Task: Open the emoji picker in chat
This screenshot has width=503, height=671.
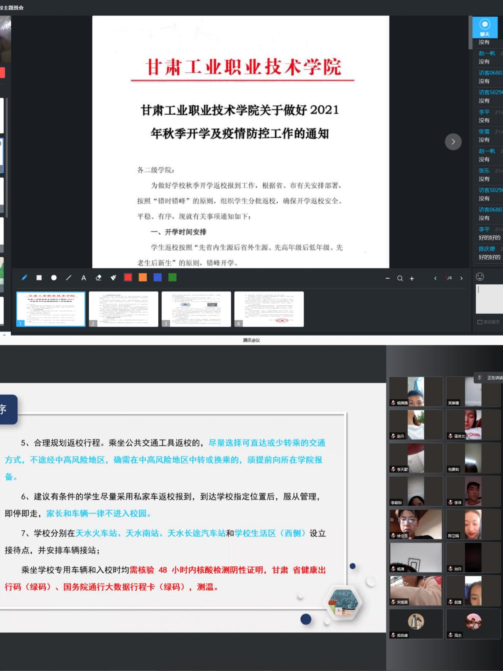Action: click(x=480, y=277)
